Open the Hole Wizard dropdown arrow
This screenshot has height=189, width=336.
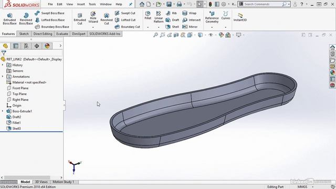93,27
